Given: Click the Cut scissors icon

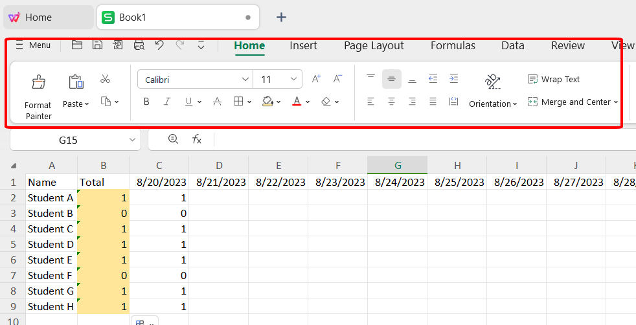Looking at the screenshot, I should coord(106,79).
